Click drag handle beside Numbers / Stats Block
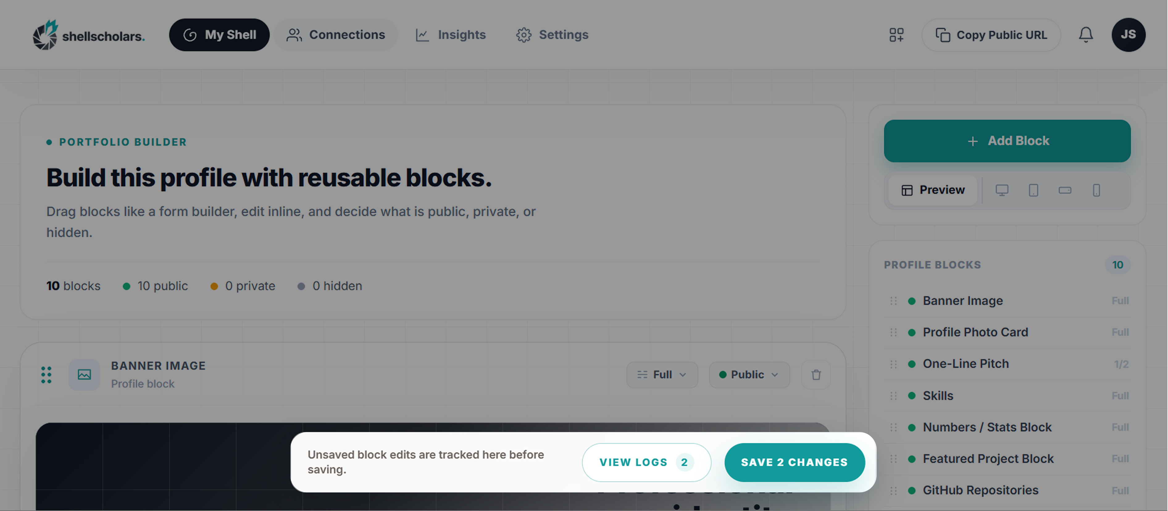This screenshot has width=1168, height=511. click(893, 428)
